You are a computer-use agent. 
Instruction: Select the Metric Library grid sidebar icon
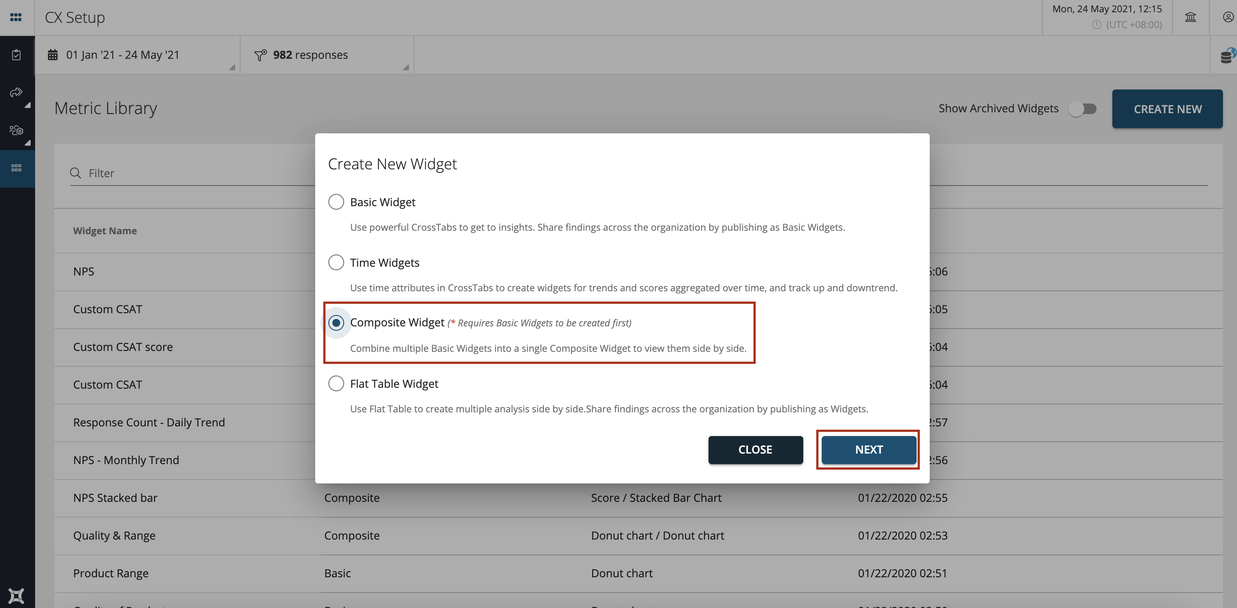[16, 168]
